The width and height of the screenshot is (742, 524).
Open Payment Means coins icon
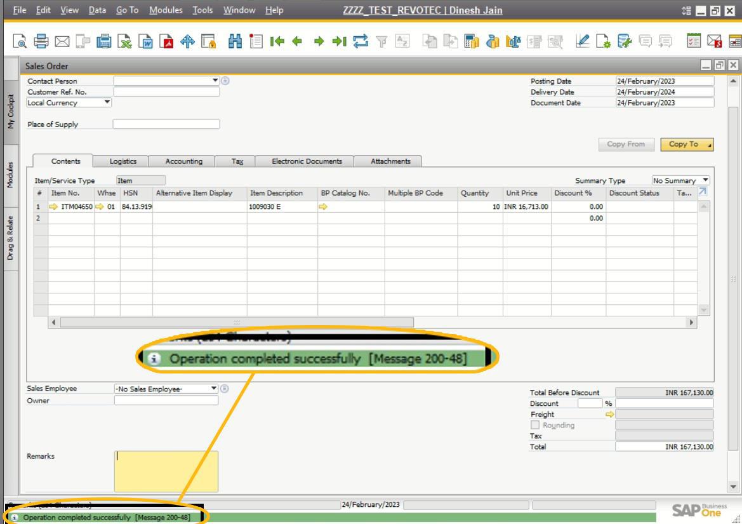tap(493, 41)
